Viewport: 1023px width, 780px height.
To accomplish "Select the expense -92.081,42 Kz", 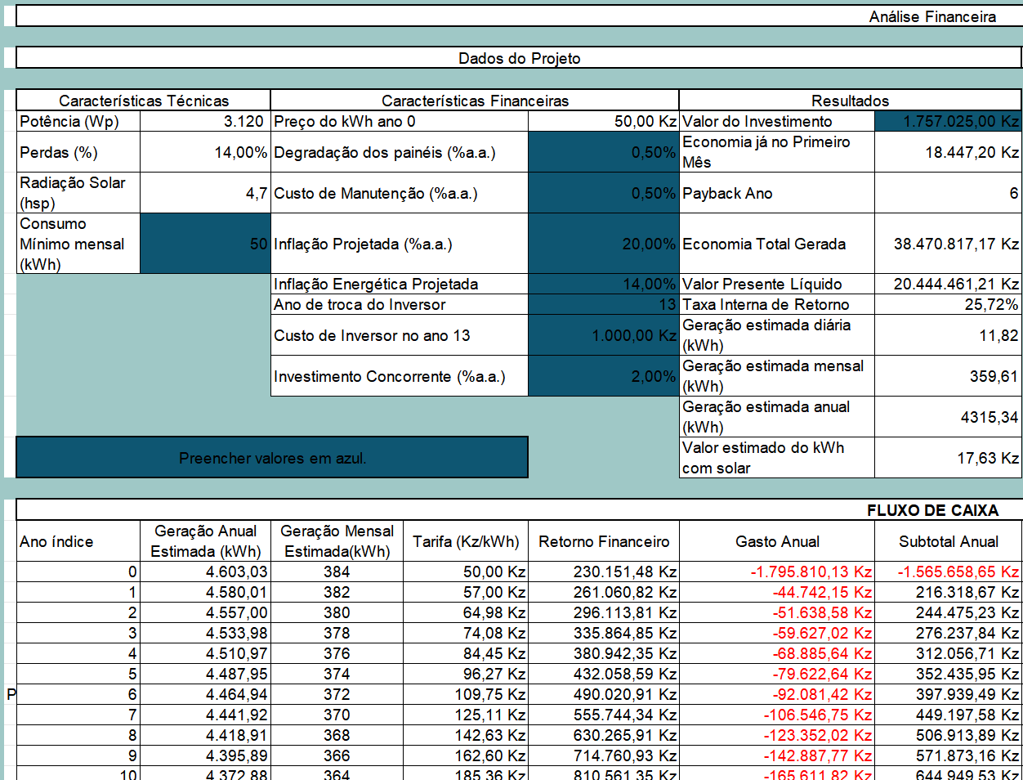I will pos(777,694).
